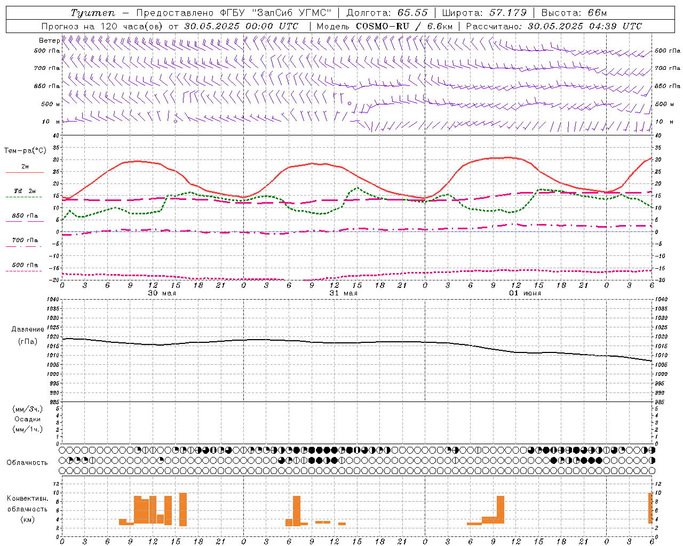Image resolution: width=683 pixels, height=546 pixels.
Task: Click the "30 мая" date label
Action: tap(162, 293)
